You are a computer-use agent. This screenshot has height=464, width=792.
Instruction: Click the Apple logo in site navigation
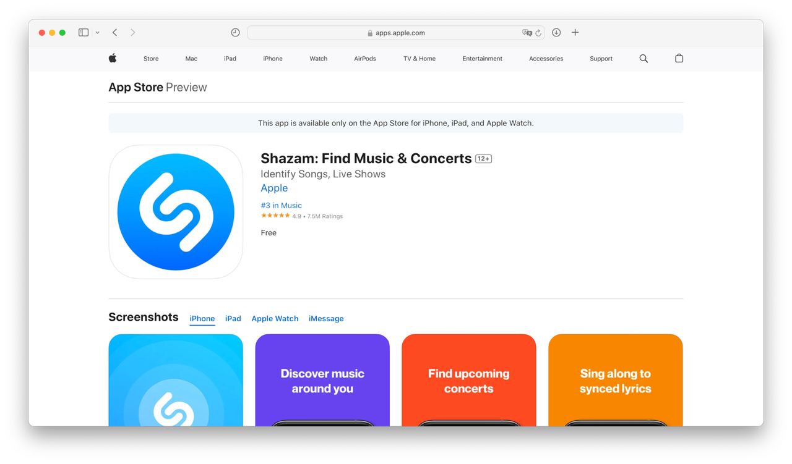(113, 58)
